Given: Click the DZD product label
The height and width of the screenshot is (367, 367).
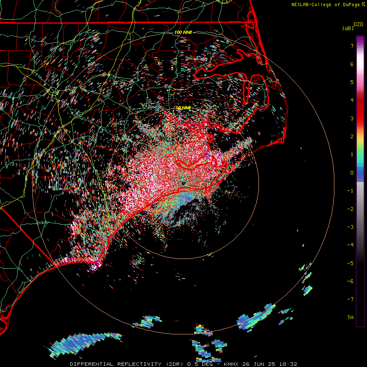Looking at the screenshot, I should [x=358, y=24].
